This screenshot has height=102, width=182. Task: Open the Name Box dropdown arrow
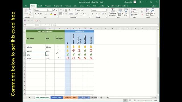point(34,25)
